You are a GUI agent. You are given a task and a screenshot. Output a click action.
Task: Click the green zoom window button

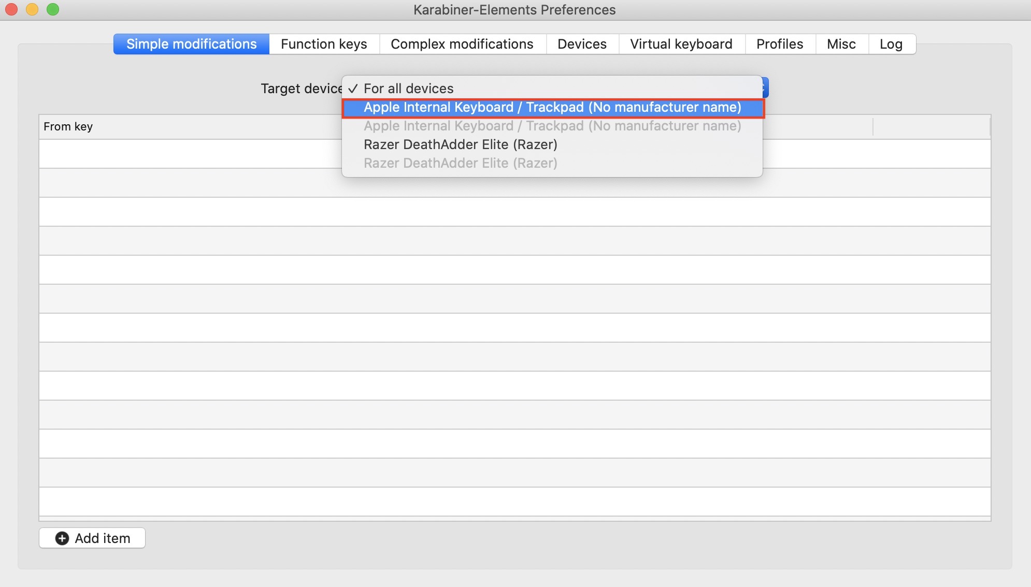tap(53, 9)
